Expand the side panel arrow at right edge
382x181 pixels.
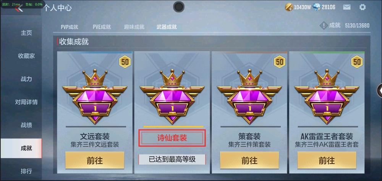click(379, 90)
